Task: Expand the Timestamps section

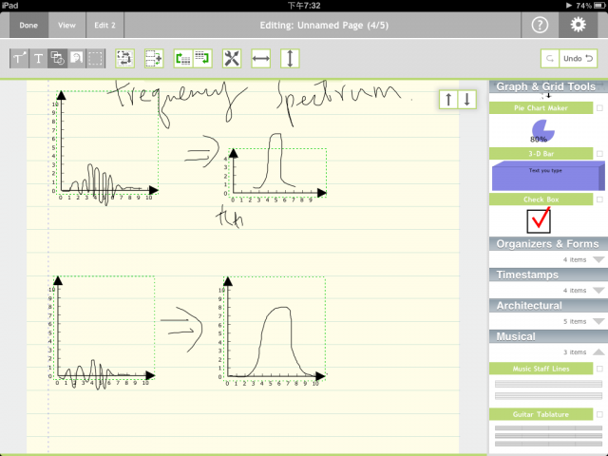Action: click(x=598, y=290)
